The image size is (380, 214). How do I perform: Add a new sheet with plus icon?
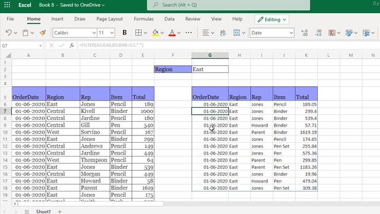click(59, 212)
